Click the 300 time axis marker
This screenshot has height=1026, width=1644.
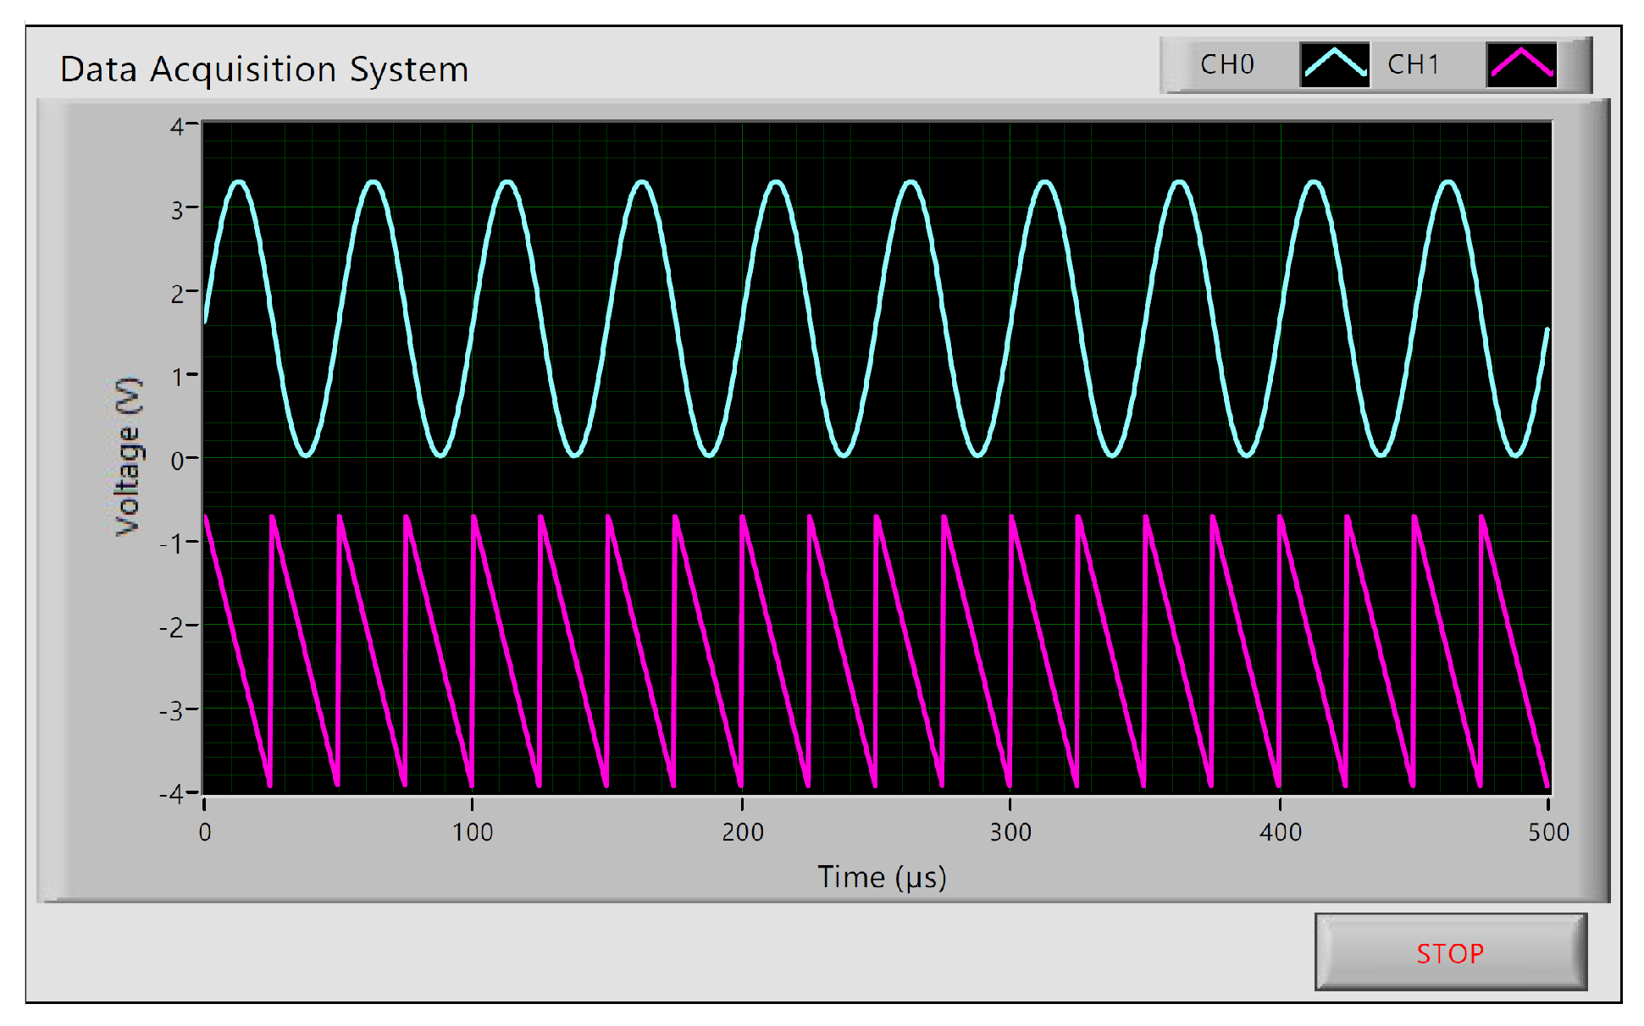[1010, 833]
